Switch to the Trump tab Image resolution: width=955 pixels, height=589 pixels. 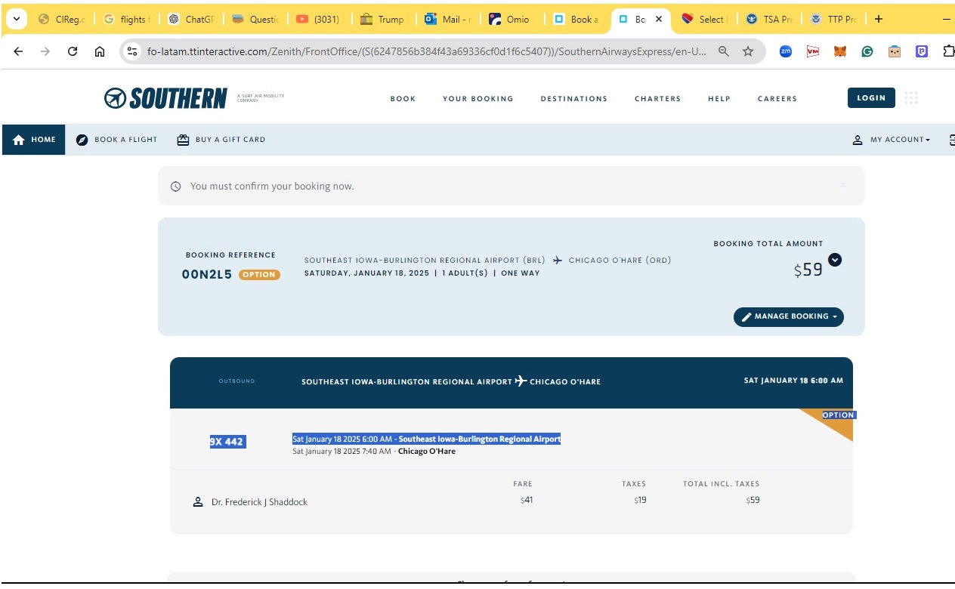tap(383, 20)
